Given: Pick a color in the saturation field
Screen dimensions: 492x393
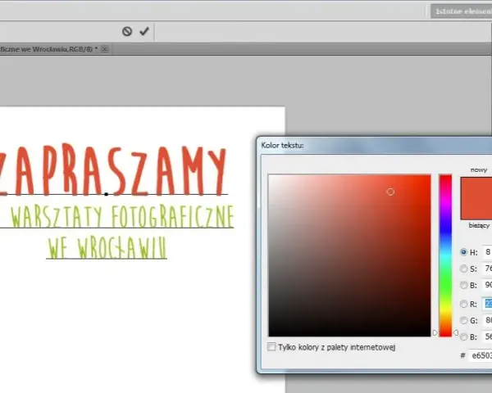Looking at the screenshot, I should pyautogui.click(x=349, y=255).
